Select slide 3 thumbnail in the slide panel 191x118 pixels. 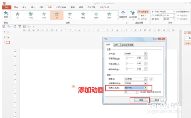[8, 42]
